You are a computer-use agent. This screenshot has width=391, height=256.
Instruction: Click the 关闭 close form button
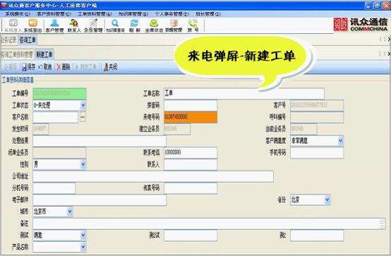110,67
